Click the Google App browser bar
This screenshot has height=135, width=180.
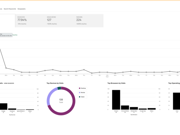coord(143,109)
